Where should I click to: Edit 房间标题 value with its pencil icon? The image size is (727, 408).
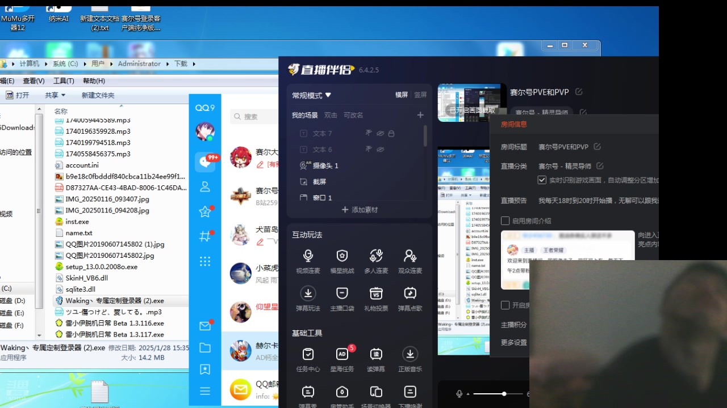pyautogui.click(x=597, y=147)
